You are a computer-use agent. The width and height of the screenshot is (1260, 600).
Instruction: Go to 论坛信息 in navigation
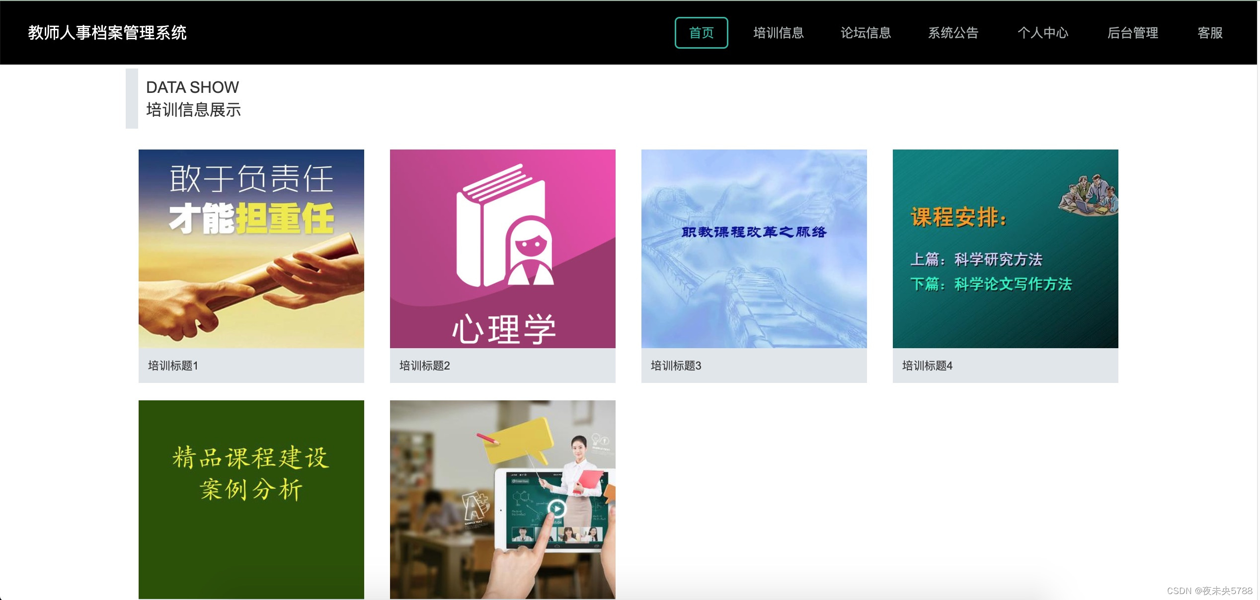[x=866, y=33]
